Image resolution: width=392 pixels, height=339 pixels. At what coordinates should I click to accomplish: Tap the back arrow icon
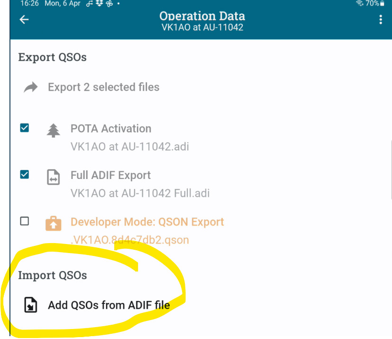(x=24, y=20)
